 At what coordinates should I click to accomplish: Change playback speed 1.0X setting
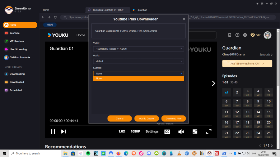[122, 132]
